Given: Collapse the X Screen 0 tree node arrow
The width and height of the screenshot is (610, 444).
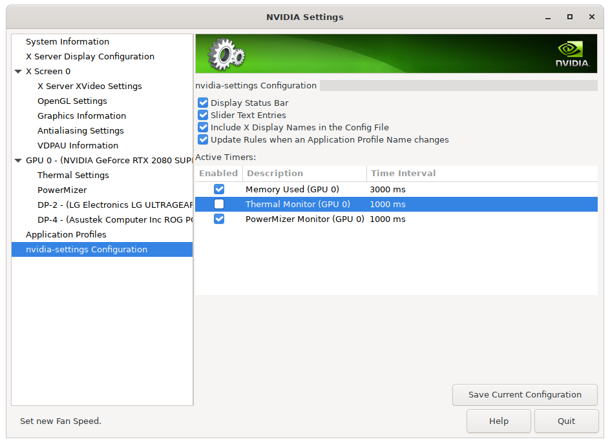Looking at the screenshot, I should pos(18,72).
